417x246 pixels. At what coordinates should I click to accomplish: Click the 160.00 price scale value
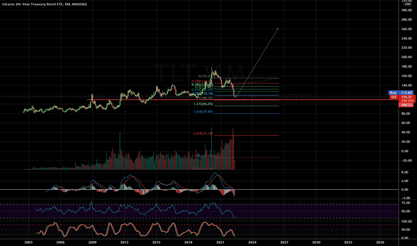406,76
